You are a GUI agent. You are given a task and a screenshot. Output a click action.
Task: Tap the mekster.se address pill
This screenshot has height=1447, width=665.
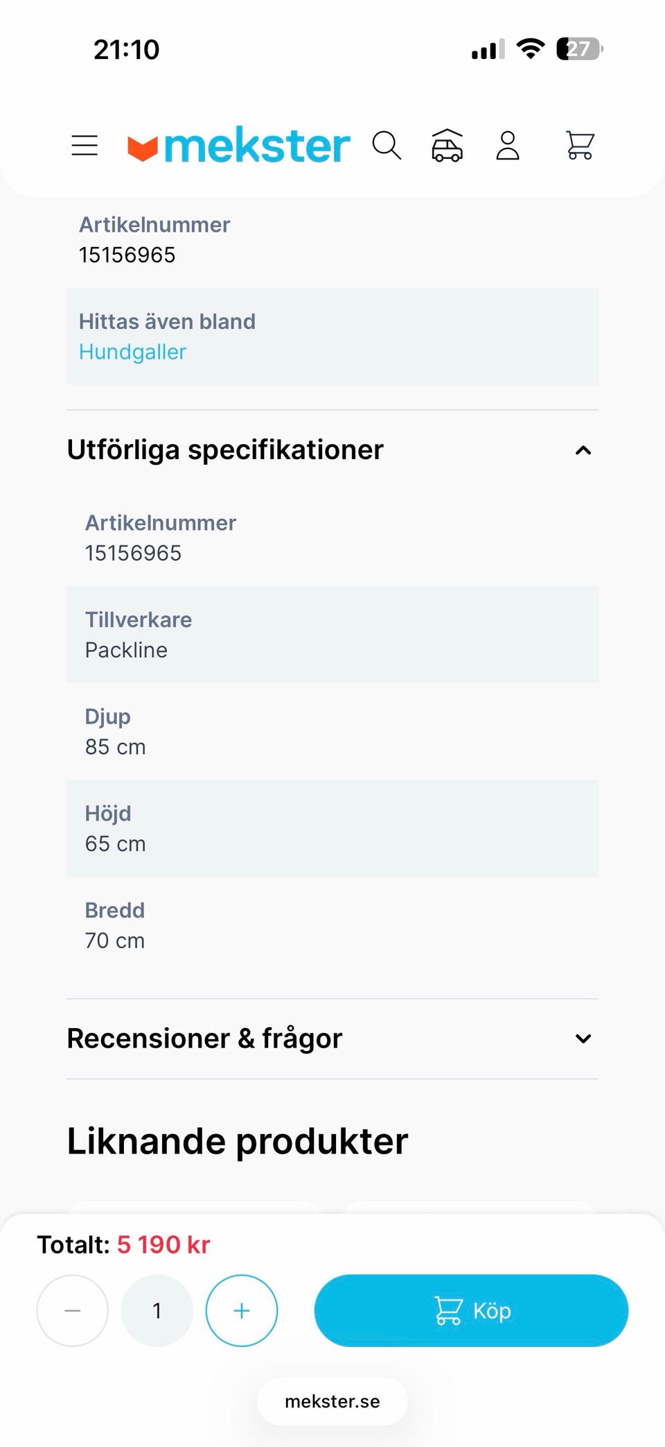tap(332, 1401)
